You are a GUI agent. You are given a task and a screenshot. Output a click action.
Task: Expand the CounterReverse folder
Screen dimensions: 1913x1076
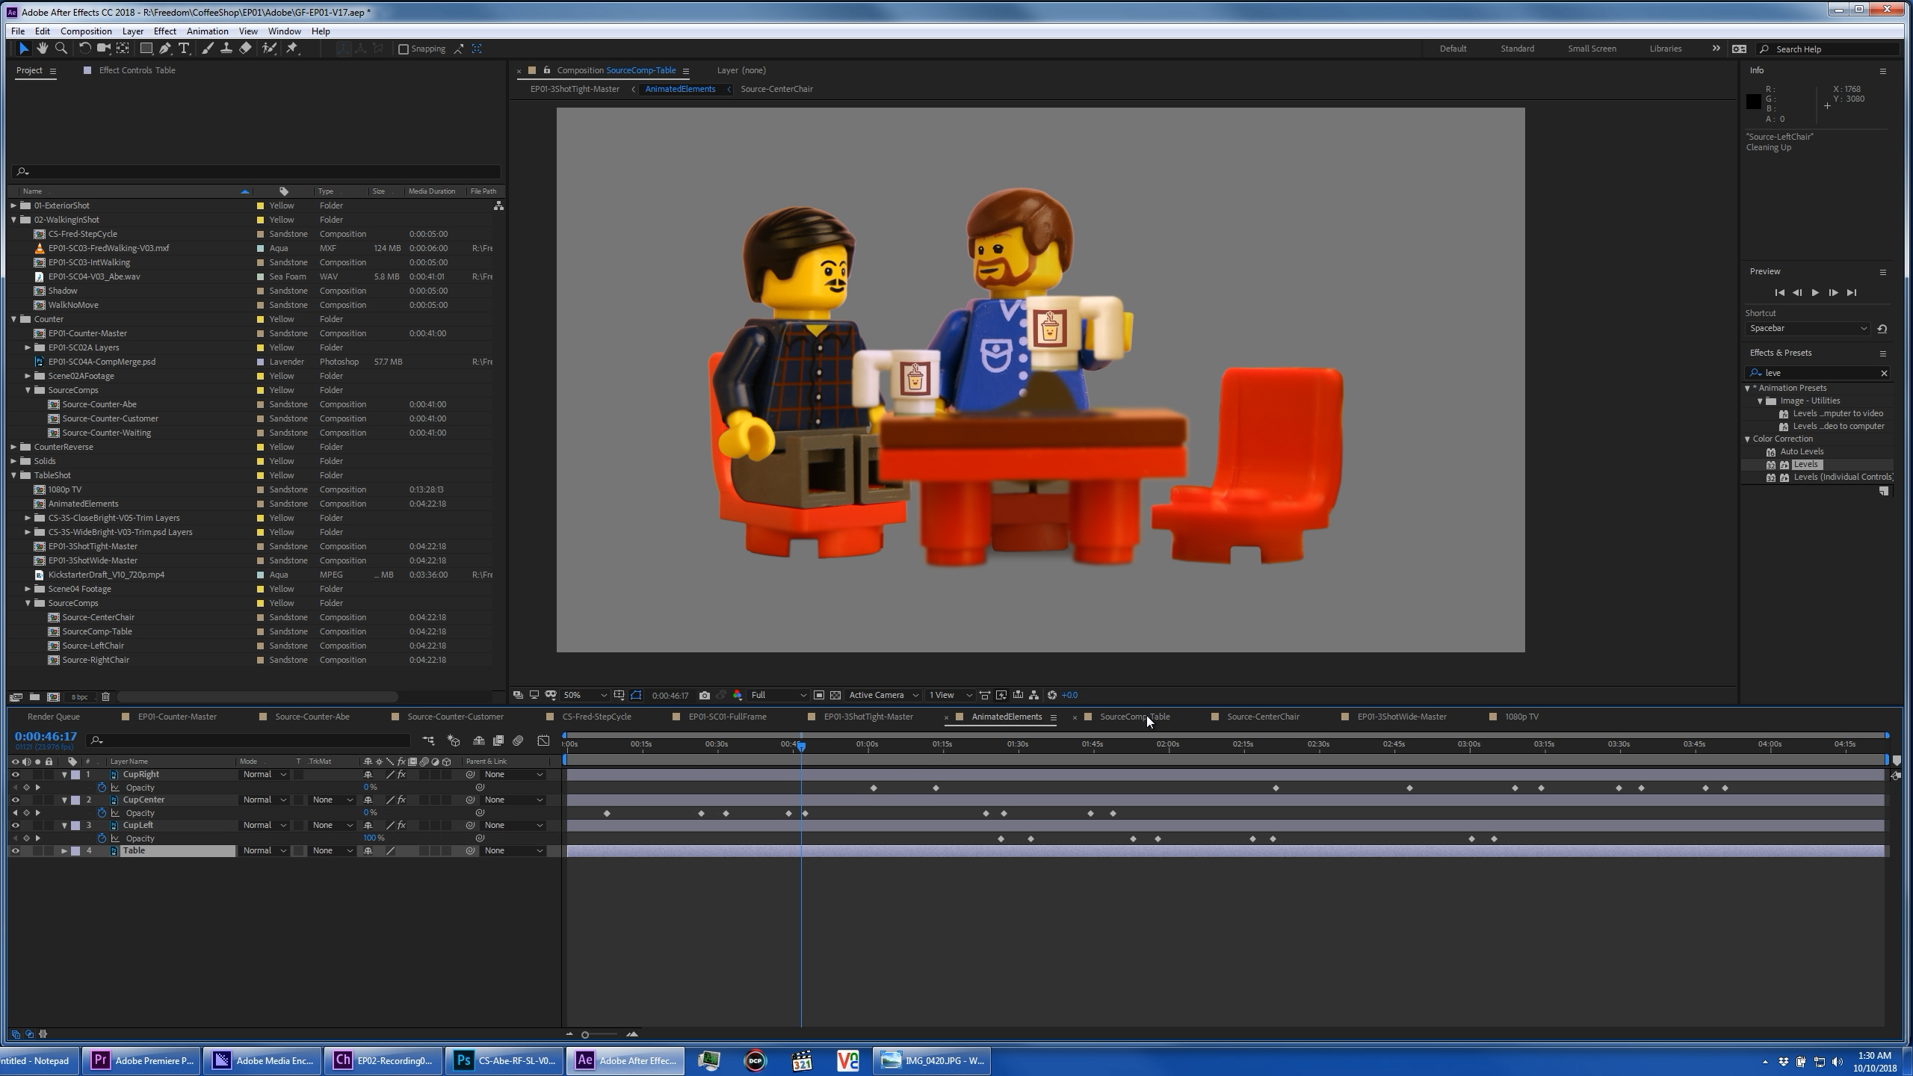pos(13,447)
